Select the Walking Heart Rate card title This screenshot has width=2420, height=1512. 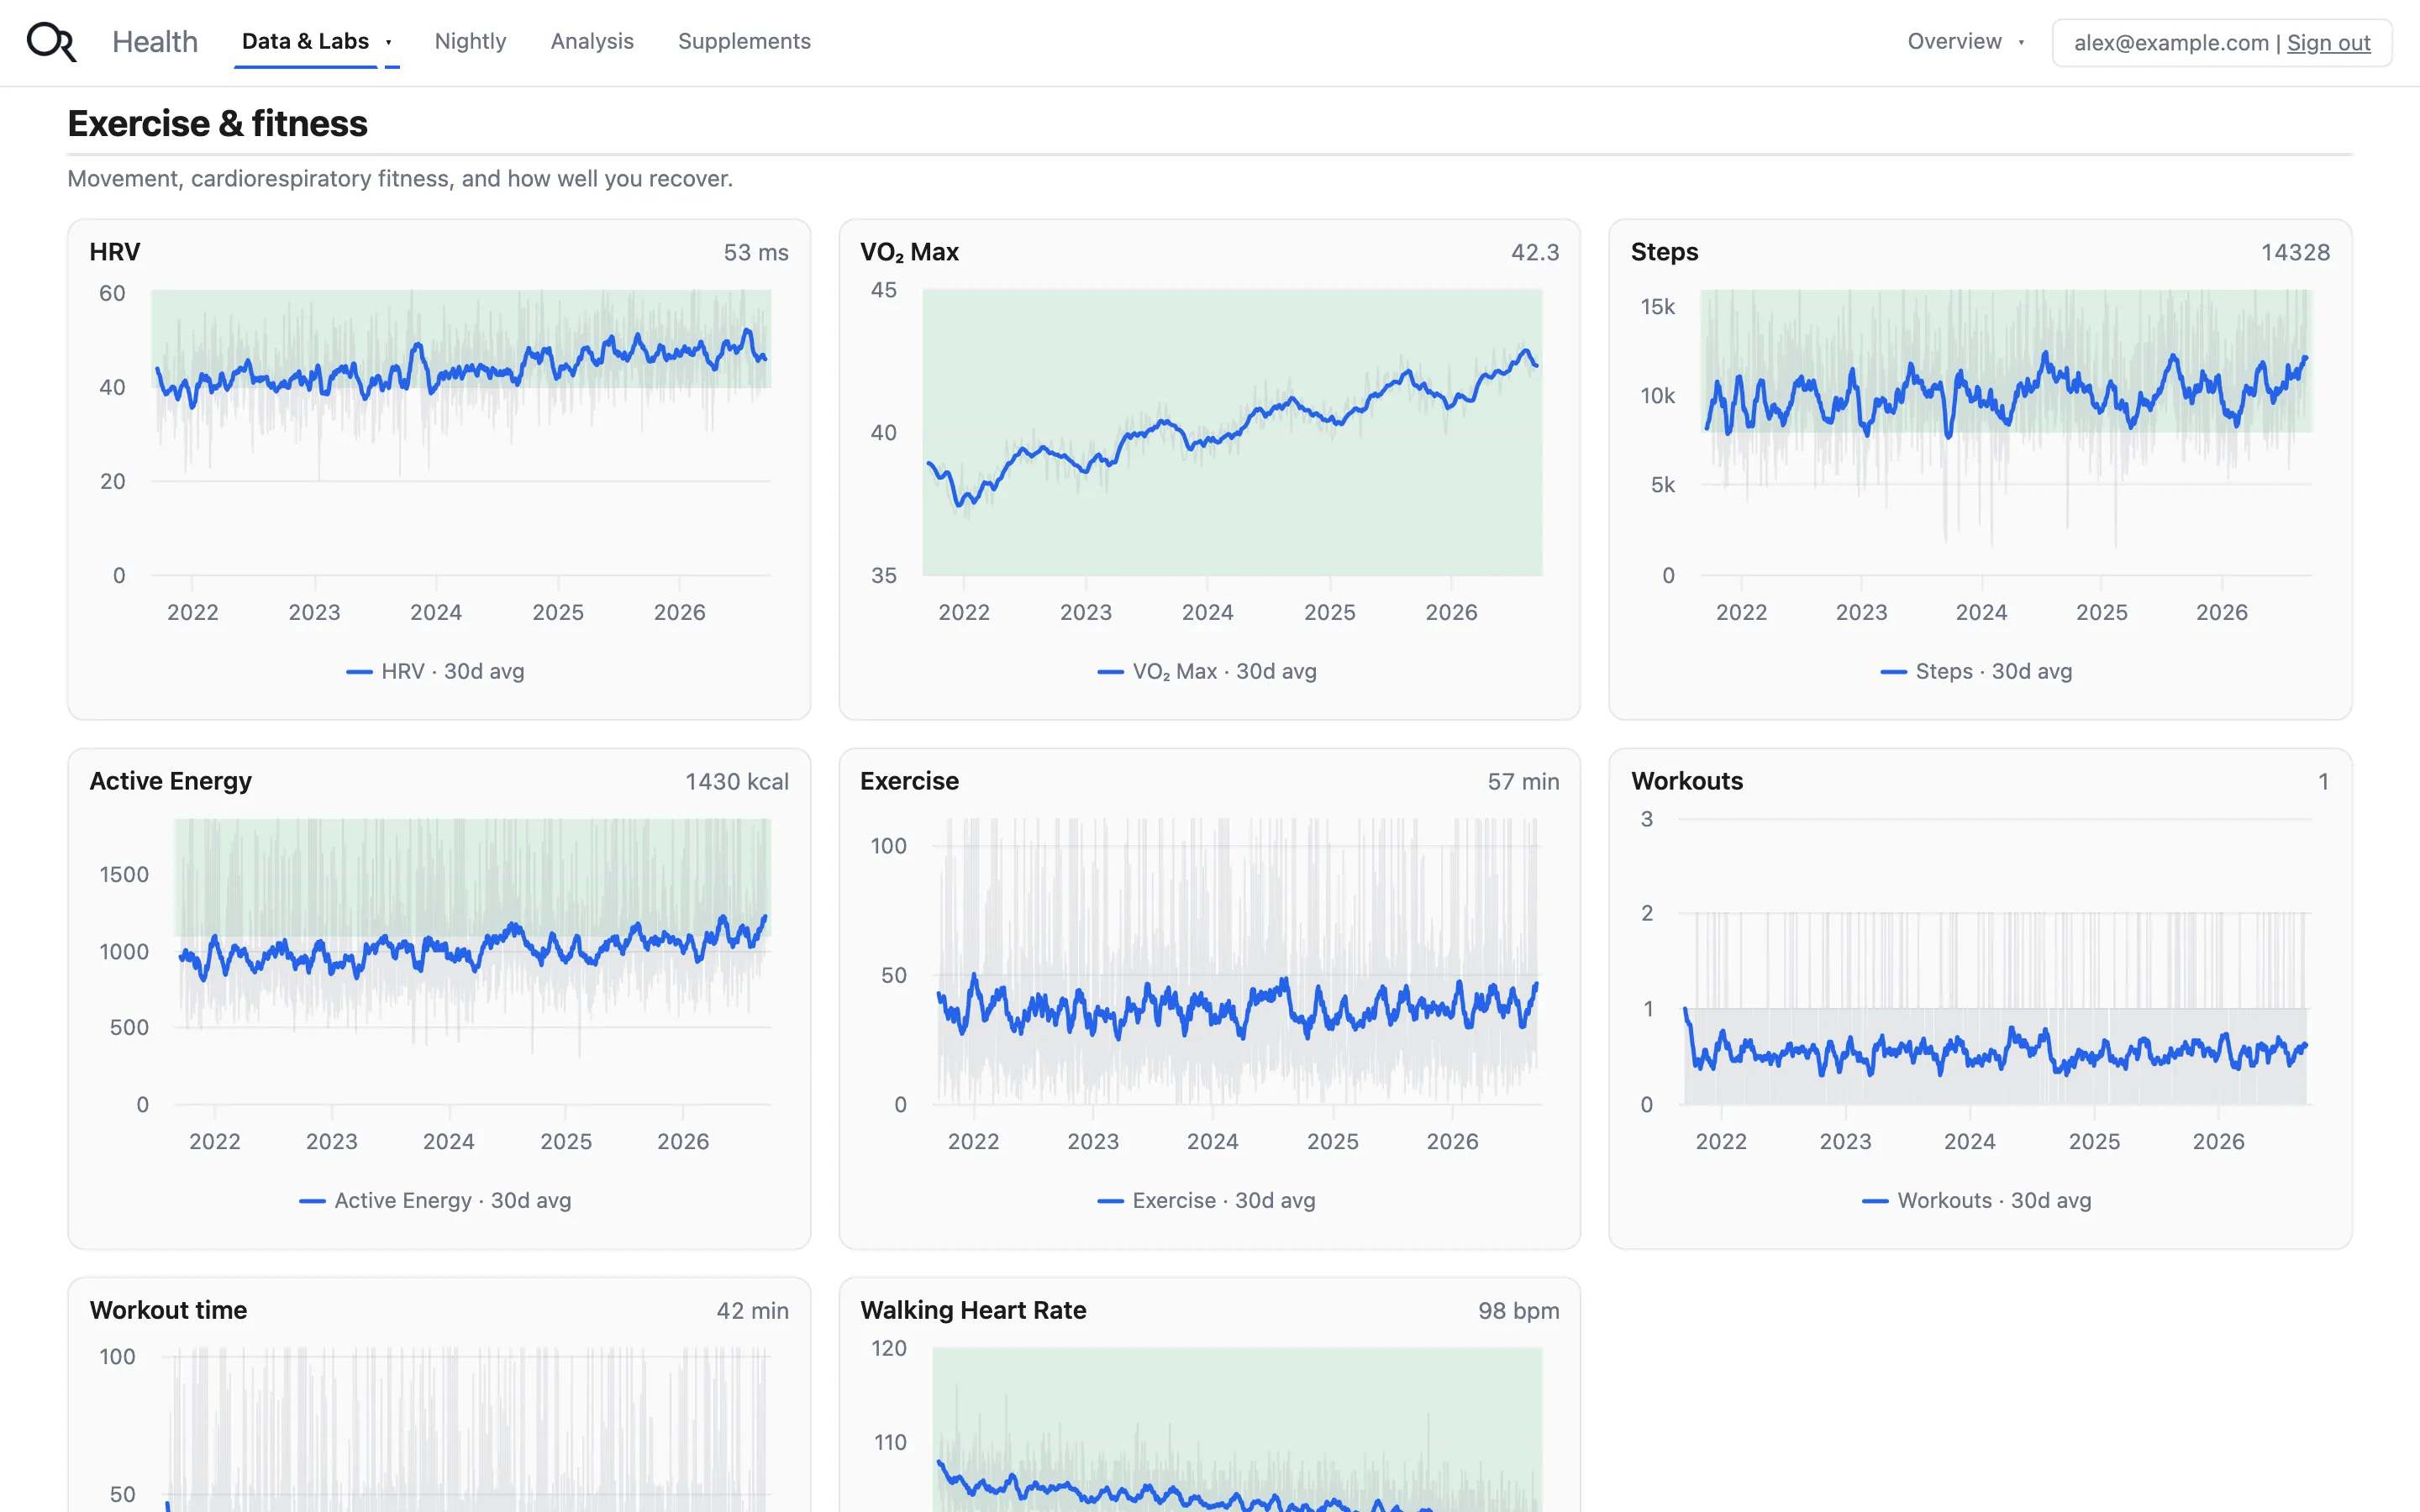click(x=973, y=1310)
